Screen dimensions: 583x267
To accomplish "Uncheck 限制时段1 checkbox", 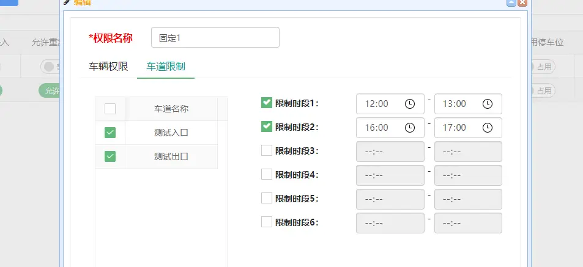I will [x=266, y=103].
